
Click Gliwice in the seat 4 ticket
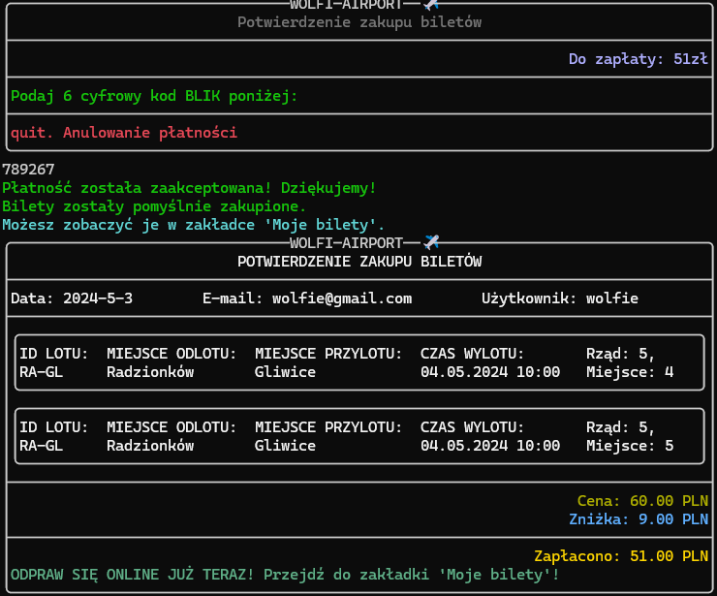pos(285,372)
